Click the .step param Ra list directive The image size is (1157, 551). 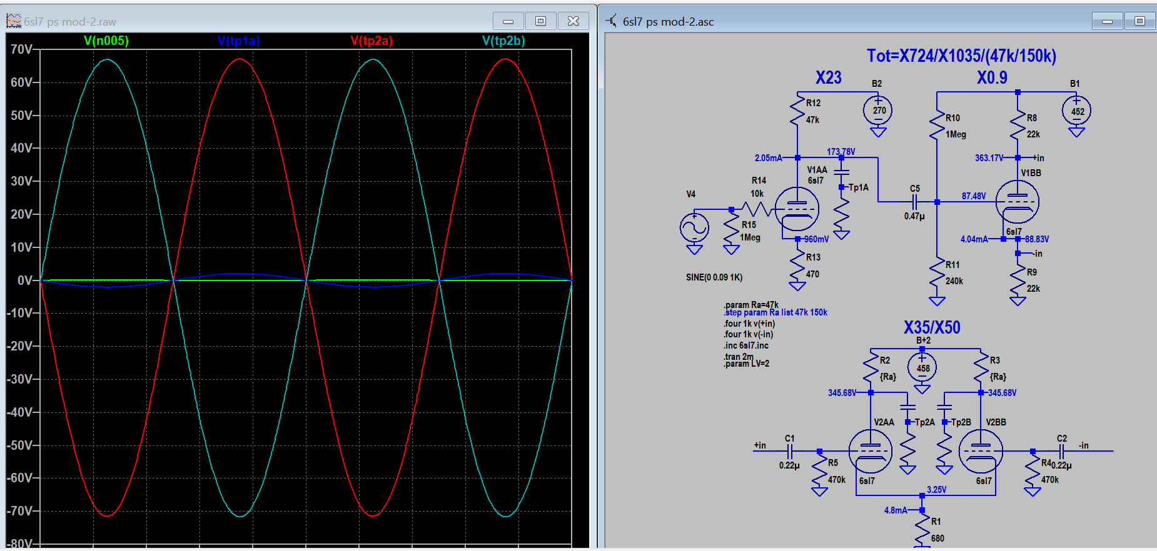point(776,312)
